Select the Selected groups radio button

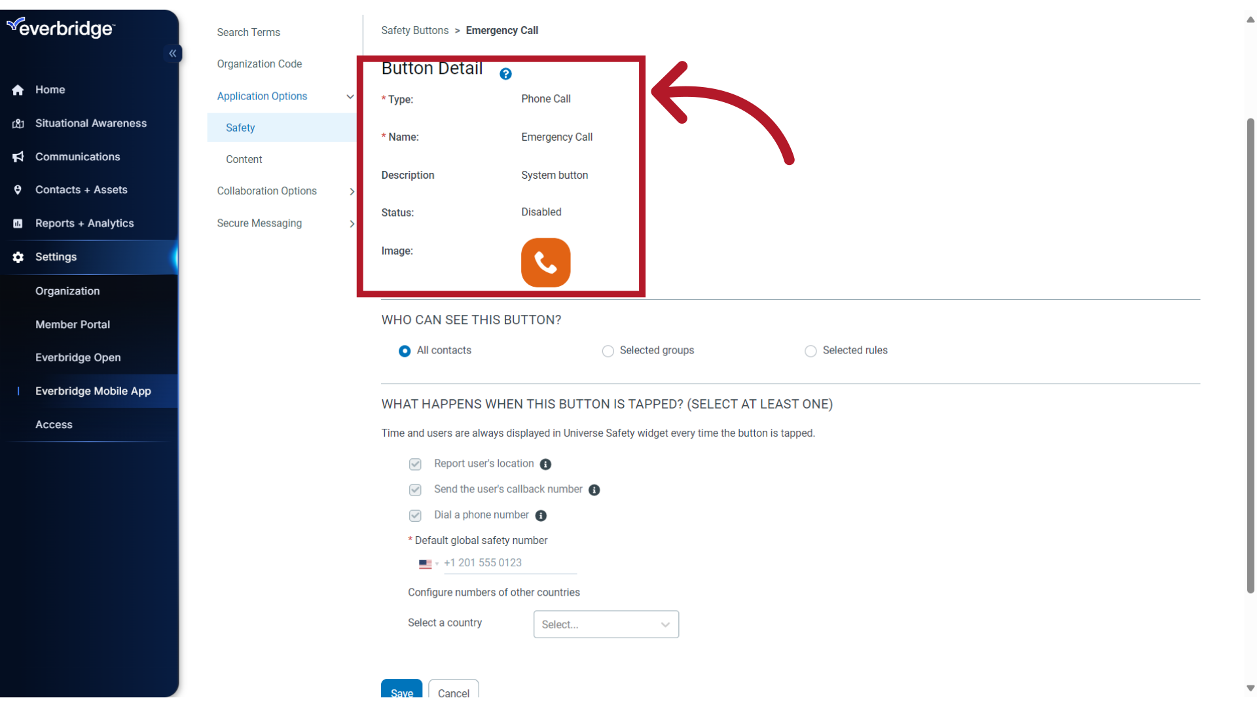click(607, 350)
